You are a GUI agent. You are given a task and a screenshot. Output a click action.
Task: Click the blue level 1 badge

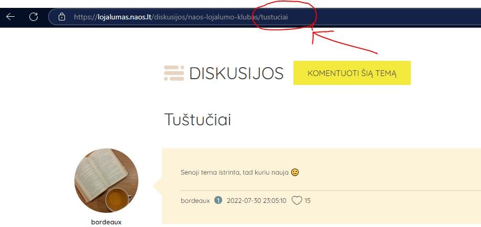pos(218,201)
